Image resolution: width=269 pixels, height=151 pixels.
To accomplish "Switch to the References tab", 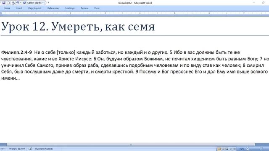I will point(53,8).
